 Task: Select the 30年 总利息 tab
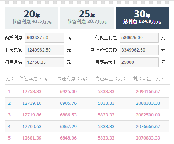[142, 18]
